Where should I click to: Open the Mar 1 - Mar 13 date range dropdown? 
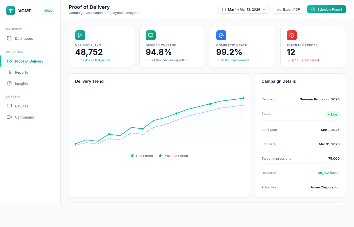click(244, 9)
